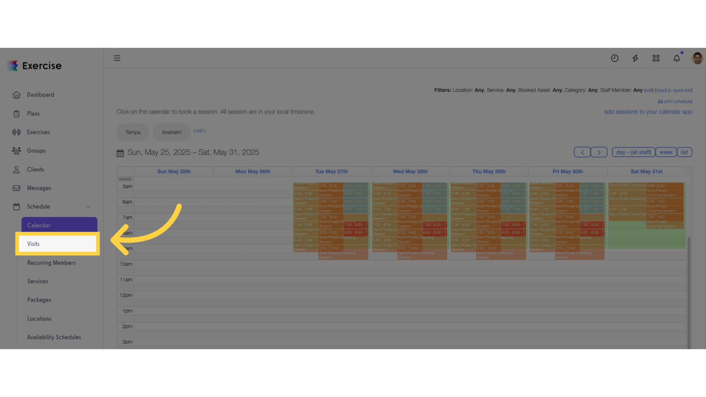
Task: Open the hamburger menu icon
Action: [117, 58]
